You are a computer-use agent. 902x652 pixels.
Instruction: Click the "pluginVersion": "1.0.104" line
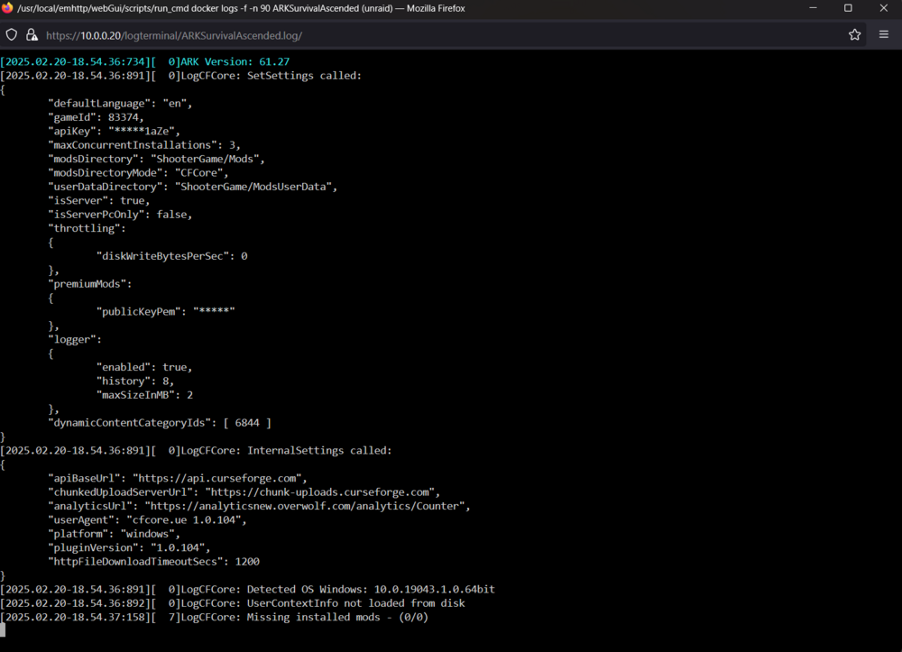(129, 547)
